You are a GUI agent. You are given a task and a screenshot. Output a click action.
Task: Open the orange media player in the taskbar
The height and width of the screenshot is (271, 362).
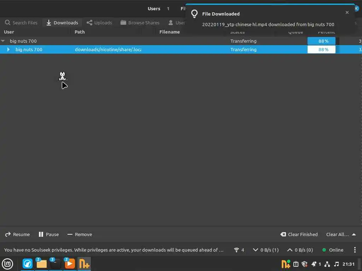click(70, 264)
